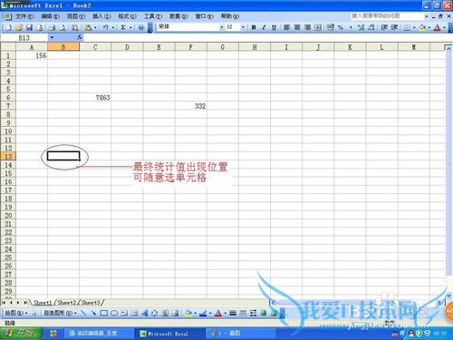Image resolution: width=453 pixels, height=340 pixels.
Task: Select the Arrow drawing tool
Action: click(x=93, y=313)
